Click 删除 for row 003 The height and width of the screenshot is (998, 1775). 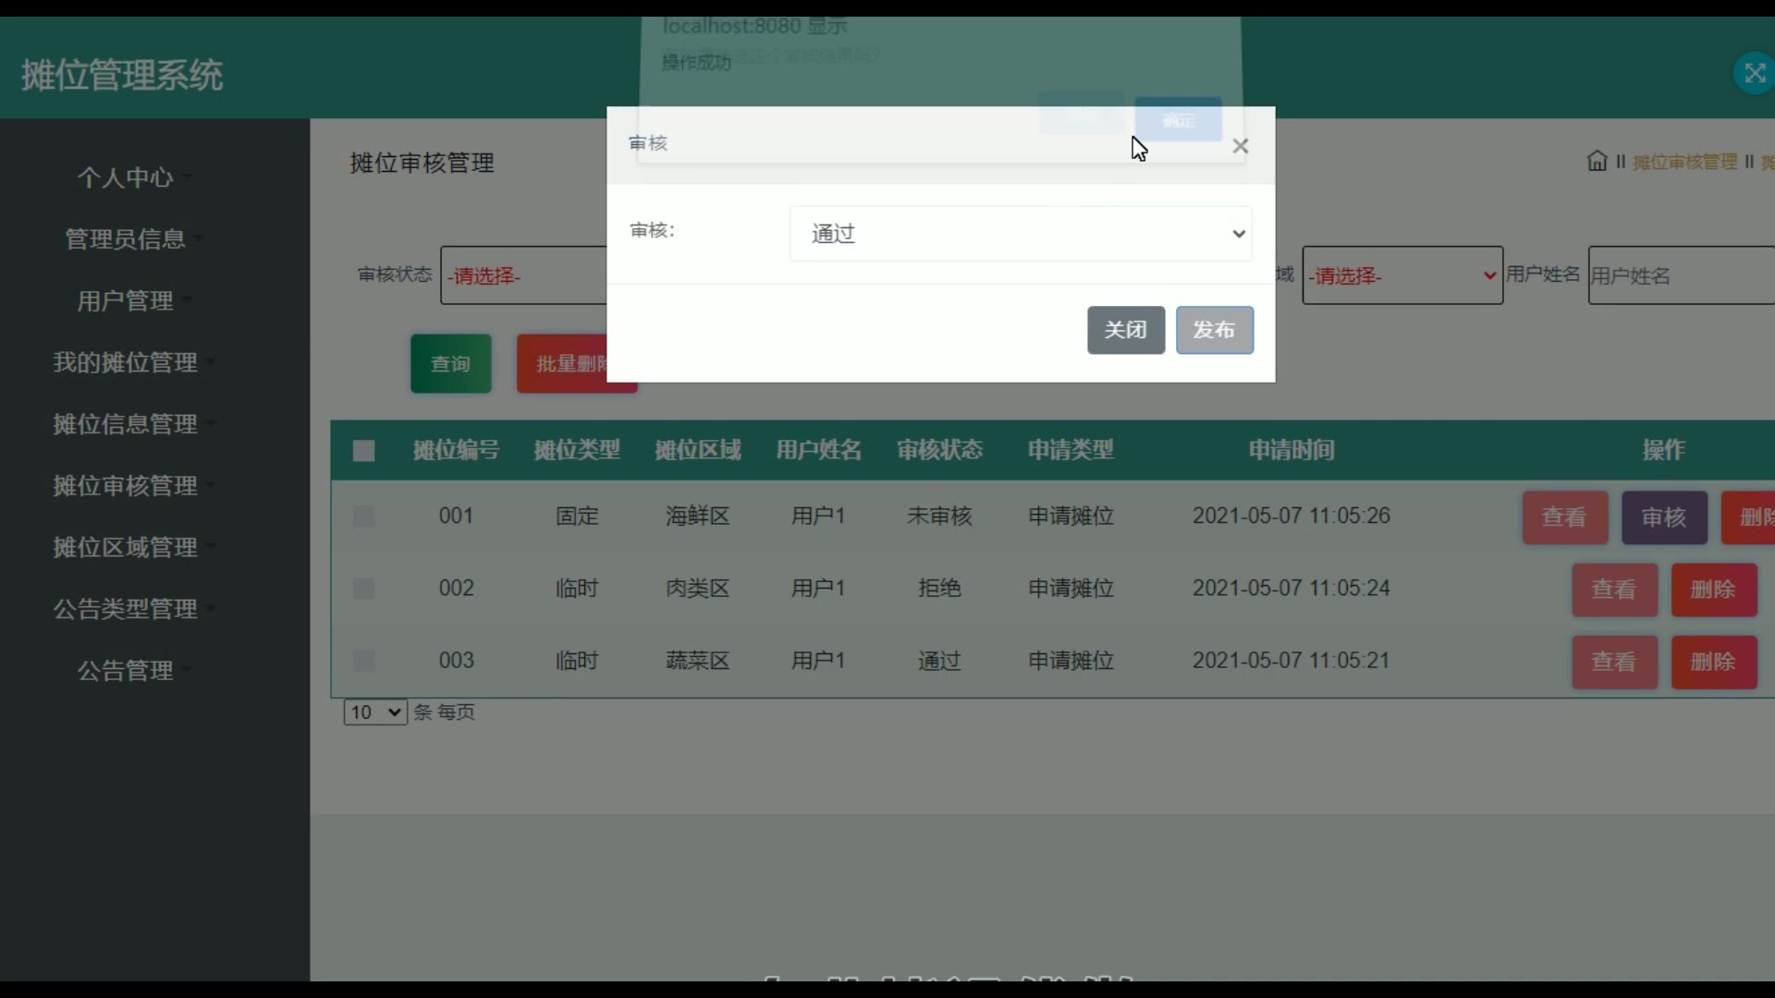(x=1712, y=663)
